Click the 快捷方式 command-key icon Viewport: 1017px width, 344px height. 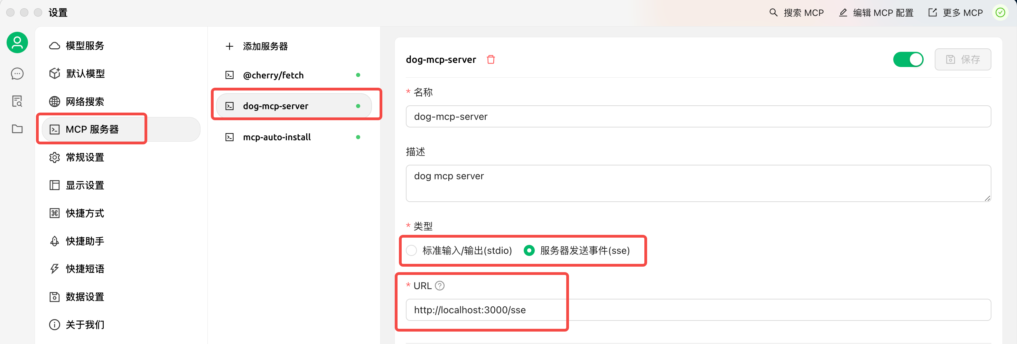tap(55, 213)
